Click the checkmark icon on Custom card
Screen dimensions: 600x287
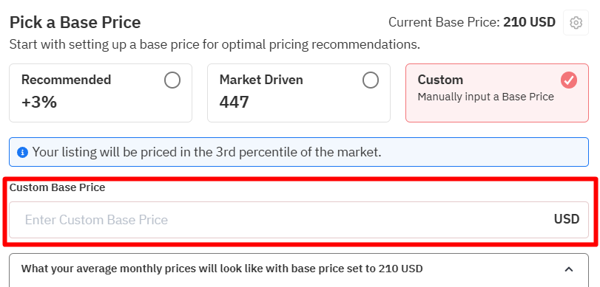pyautogui.click(x=569, y=80)
